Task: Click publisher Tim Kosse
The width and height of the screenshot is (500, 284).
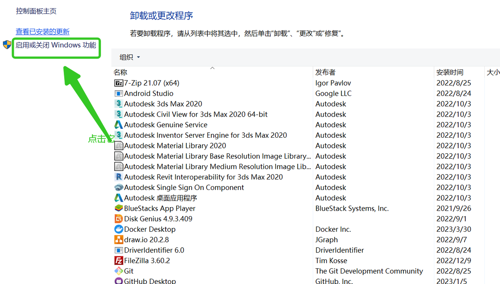Action: [331, 261]
